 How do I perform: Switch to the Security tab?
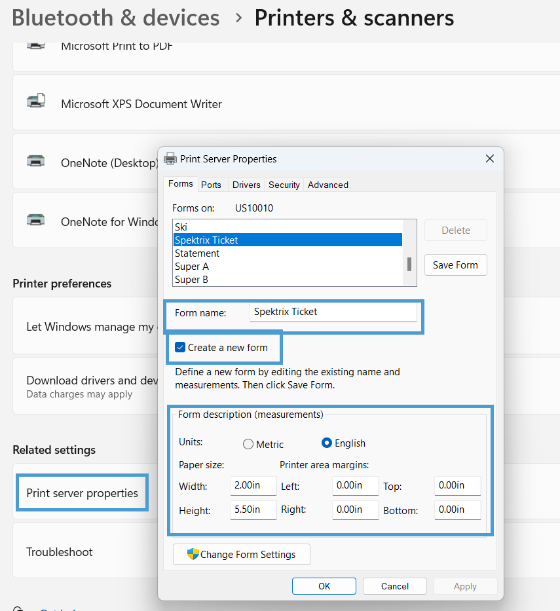pyautogui.click(x=284, y=185)
